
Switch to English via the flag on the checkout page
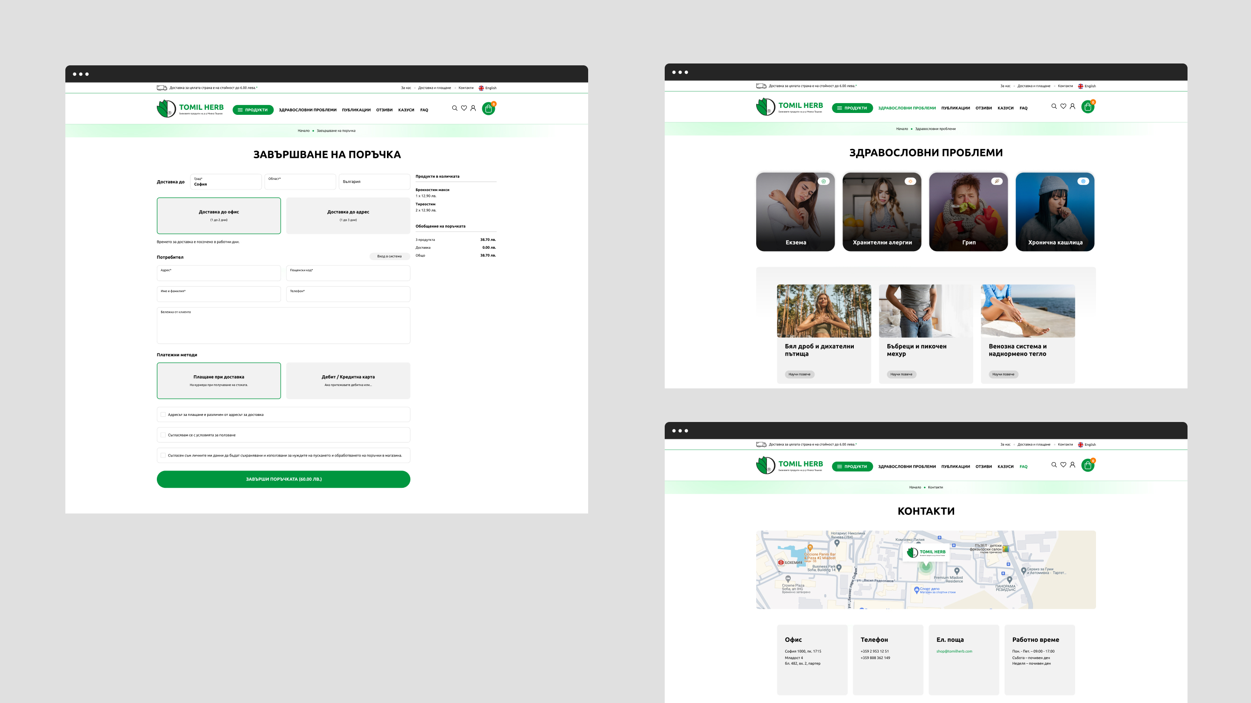[x=481, y=88]
